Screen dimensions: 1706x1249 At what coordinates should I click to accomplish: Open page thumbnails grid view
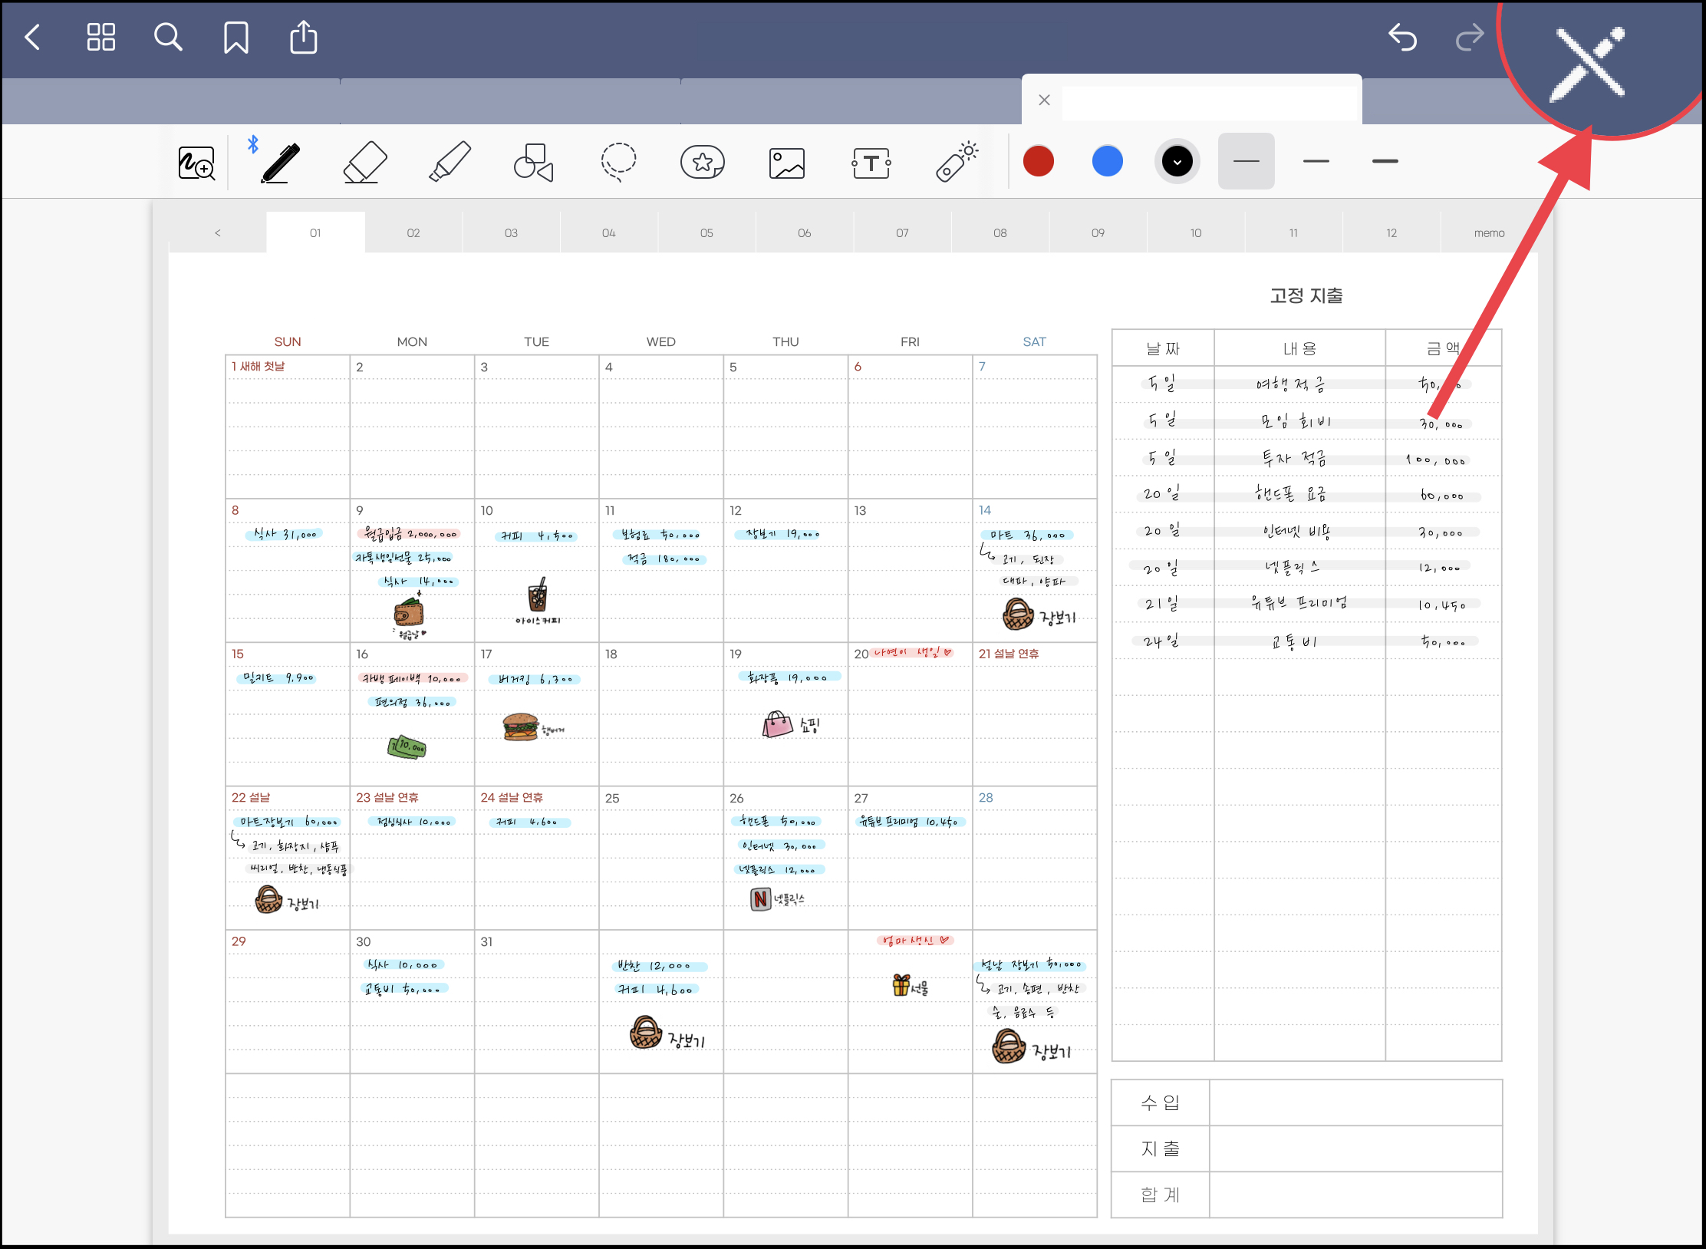click(x=100, y=37)
